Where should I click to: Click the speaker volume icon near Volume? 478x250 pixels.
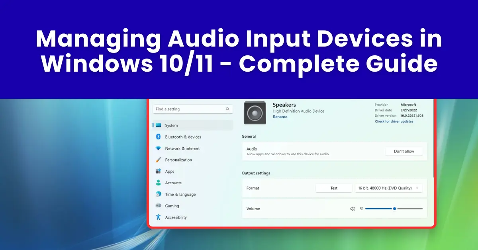[353, 208]
